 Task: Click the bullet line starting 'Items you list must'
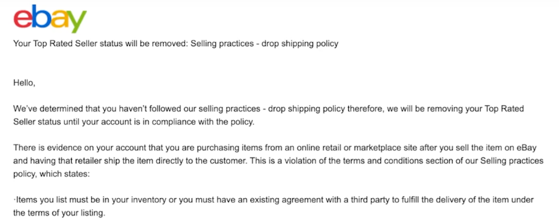(273, 200)
